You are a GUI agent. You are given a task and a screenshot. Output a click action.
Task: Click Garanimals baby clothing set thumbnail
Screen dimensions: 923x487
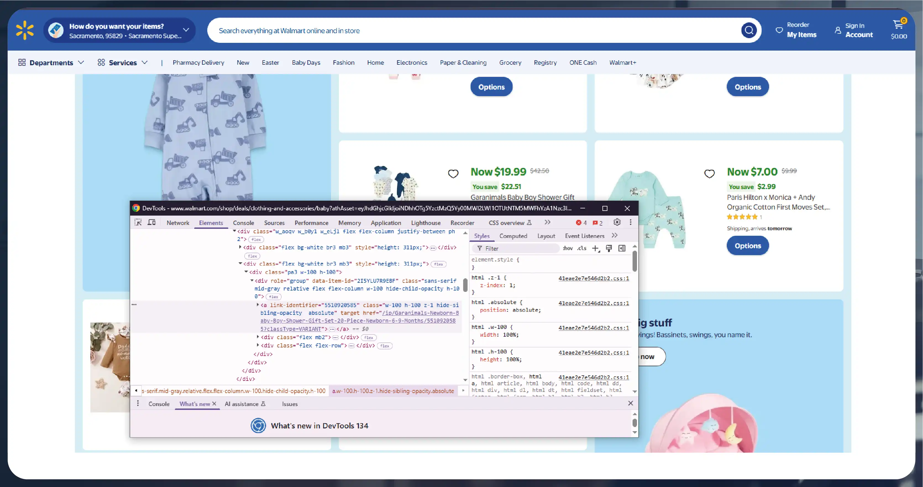click(395, 183)
